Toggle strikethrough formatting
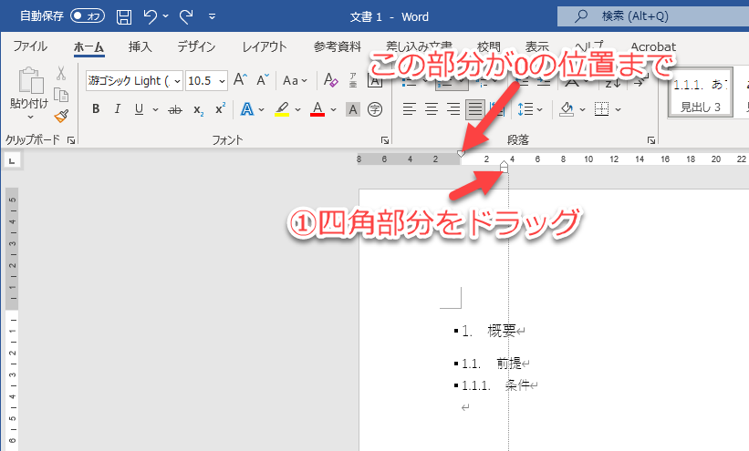The image size is (749, 451). click(175, 109)
